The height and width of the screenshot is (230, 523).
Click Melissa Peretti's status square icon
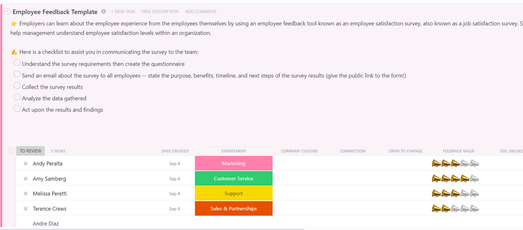[x=25, y=194]
